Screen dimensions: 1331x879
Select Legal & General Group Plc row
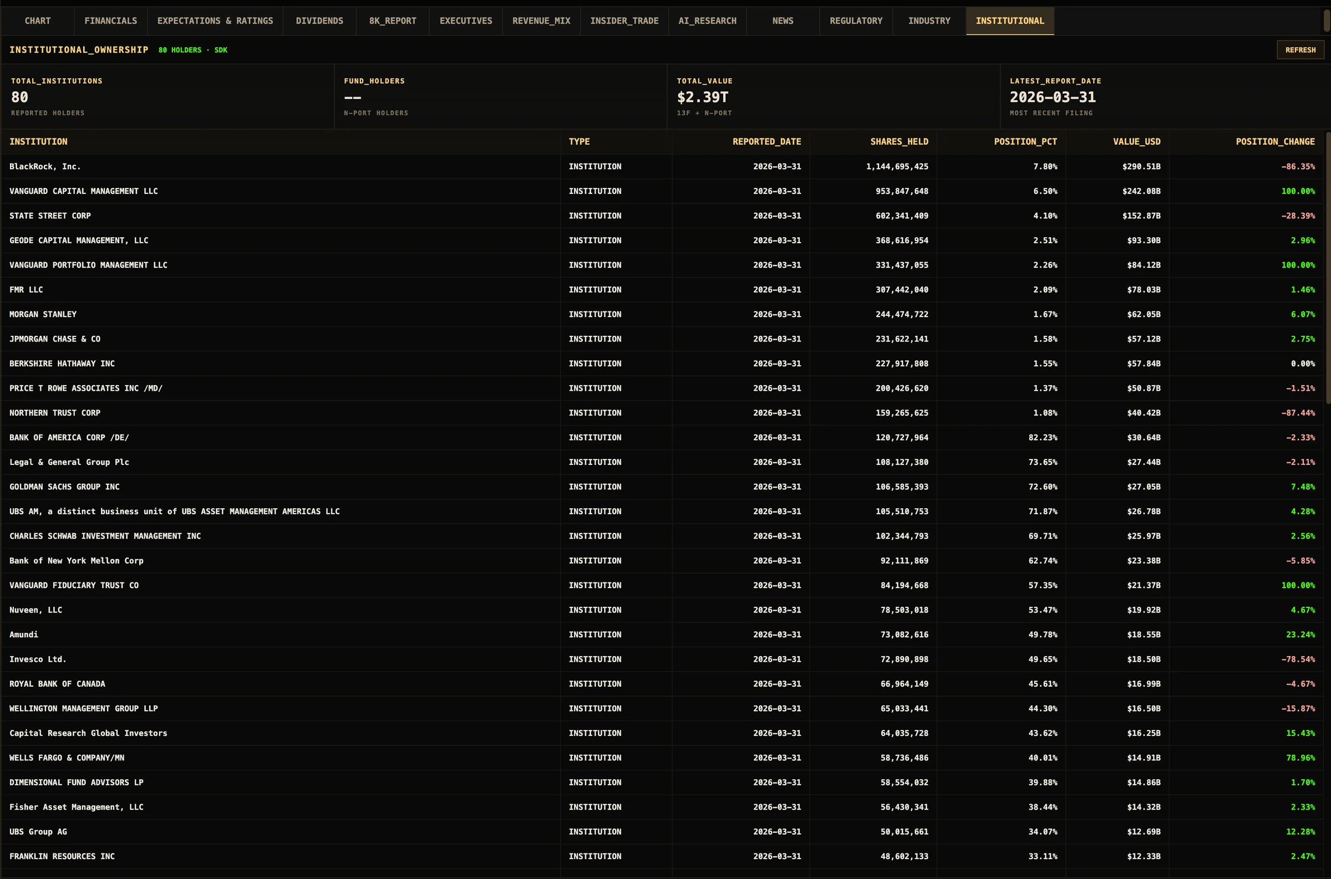[663, 462]
